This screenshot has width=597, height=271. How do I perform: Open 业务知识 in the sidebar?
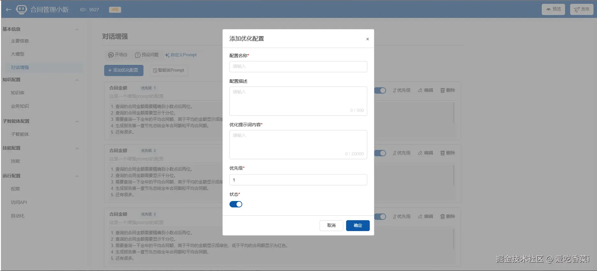(20, 106)
